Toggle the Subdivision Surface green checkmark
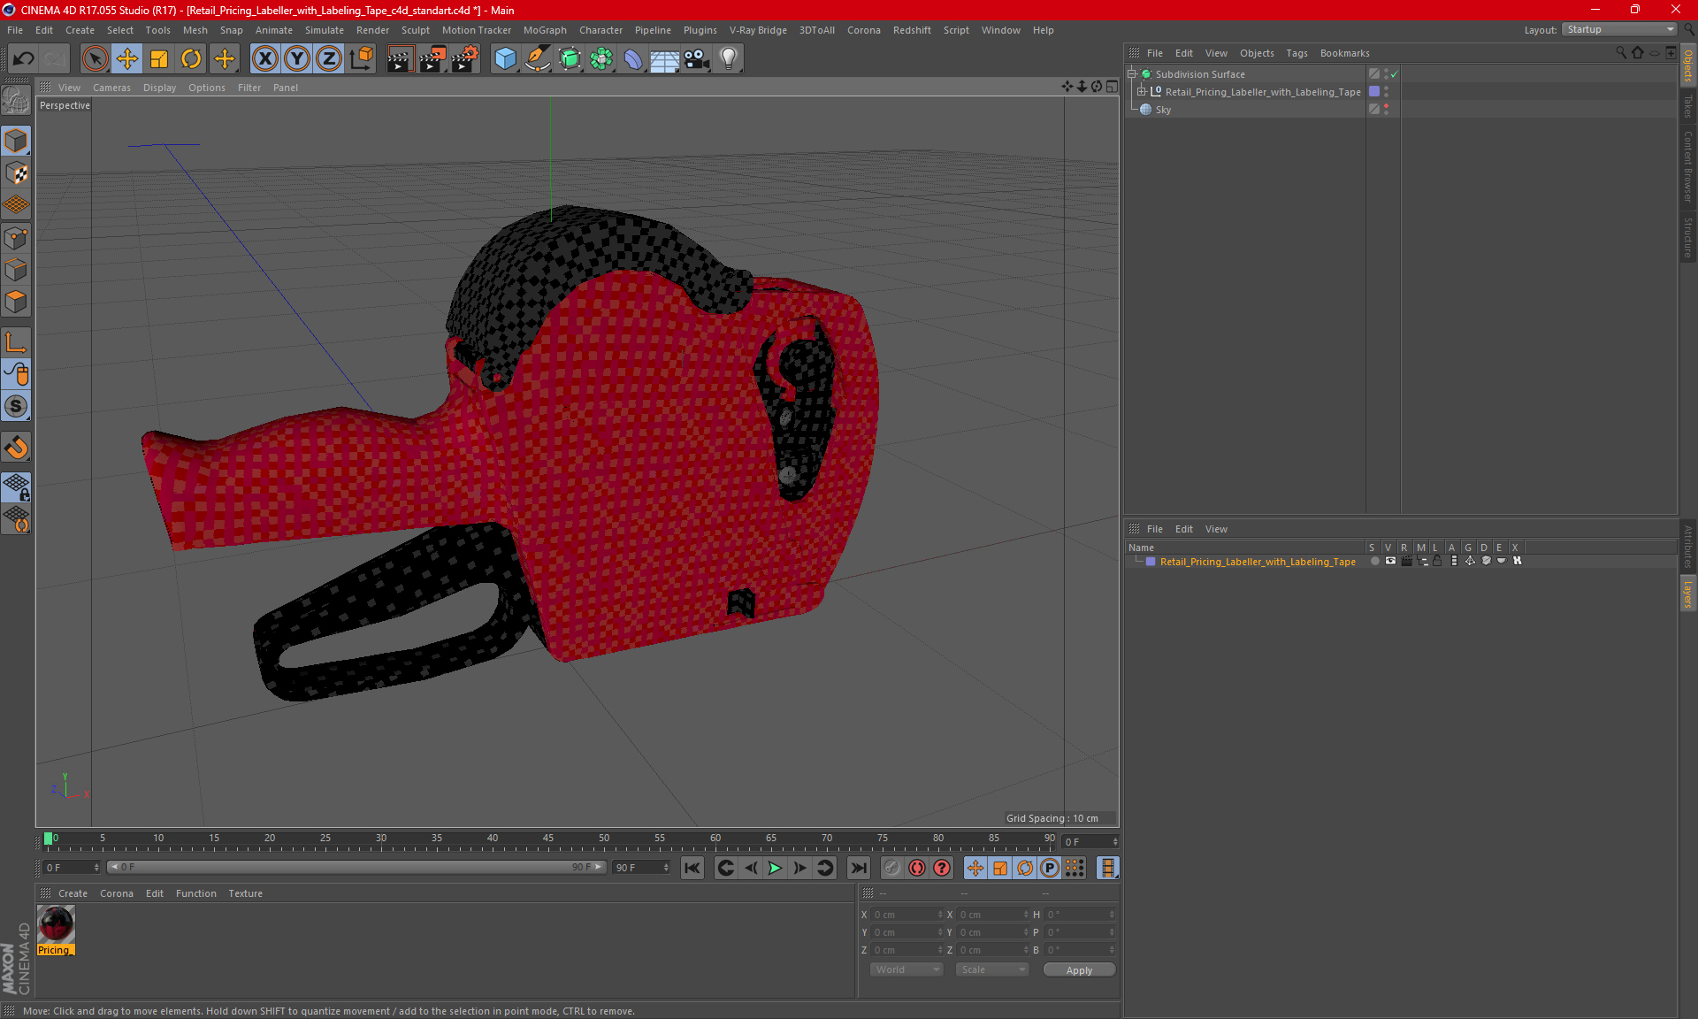Viewport: 1698px width, 1019px height. point(1395,74)
